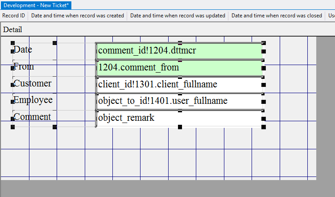Click the Record ID column header
The width and height of the screenshot is (335, 197).
pos(13,16)
